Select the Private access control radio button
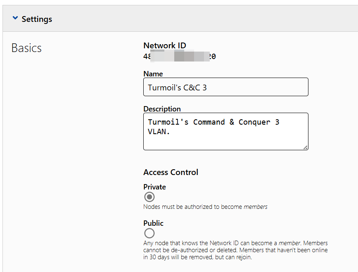The image size is (358, 272). (x=149, y=197)
